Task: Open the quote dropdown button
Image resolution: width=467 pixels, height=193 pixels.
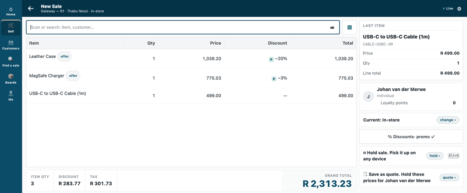Action: tap(449, 177)
